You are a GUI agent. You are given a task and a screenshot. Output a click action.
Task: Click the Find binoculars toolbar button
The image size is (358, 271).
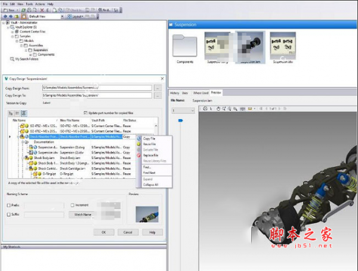[x=104, y=10]
